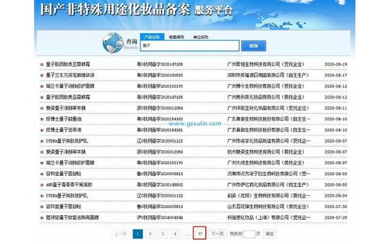
Task: Click the red bullet icon on the 2020-08-17 row
Action: [x=42, y=76]
